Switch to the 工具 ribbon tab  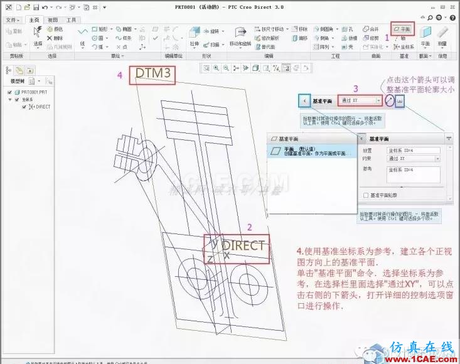click(71, 20)
